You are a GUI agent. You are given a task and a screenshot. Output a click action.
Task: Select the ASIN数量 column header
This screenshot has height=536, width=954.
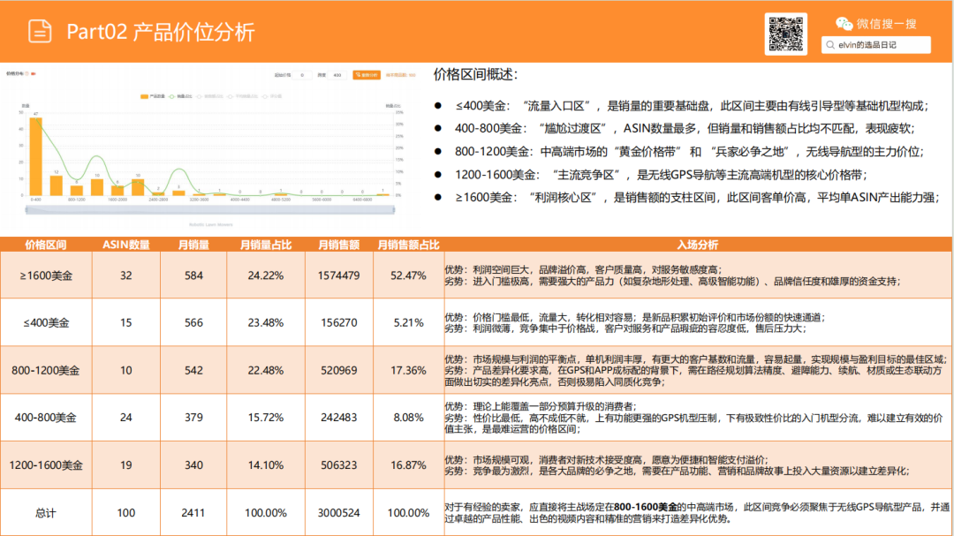126,243
